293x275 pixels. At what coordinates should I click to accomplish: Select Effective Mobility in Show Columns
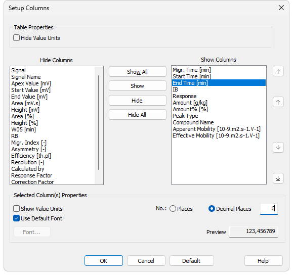(216, 135)
